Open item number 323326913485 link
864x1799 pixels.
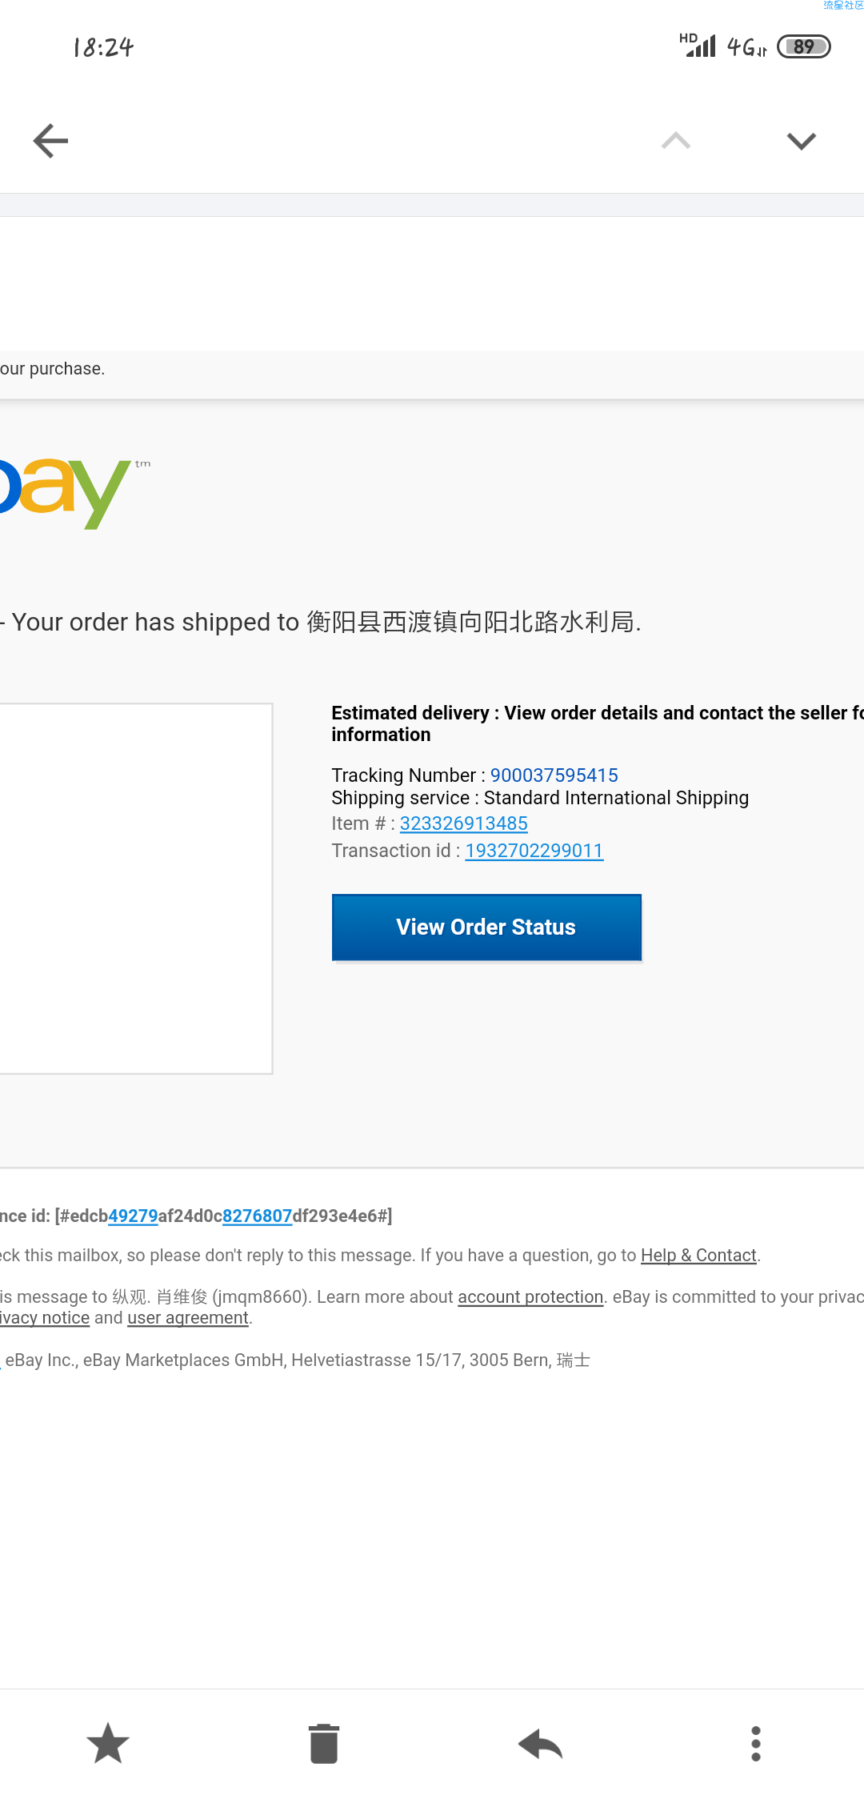click(464, 823)
